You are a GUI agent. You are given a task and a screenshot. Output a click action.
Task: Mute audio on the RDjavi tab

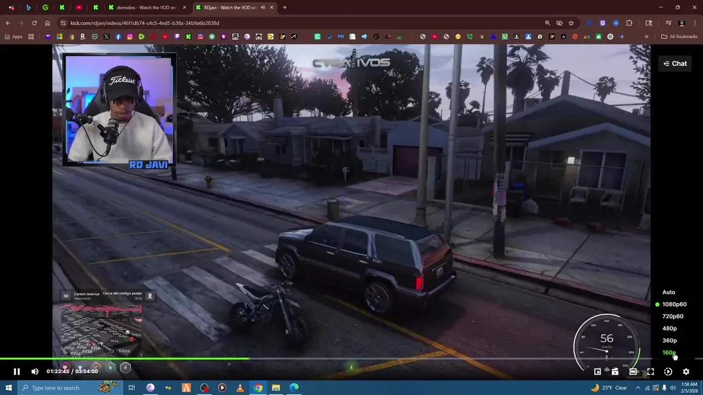(263, 8)
